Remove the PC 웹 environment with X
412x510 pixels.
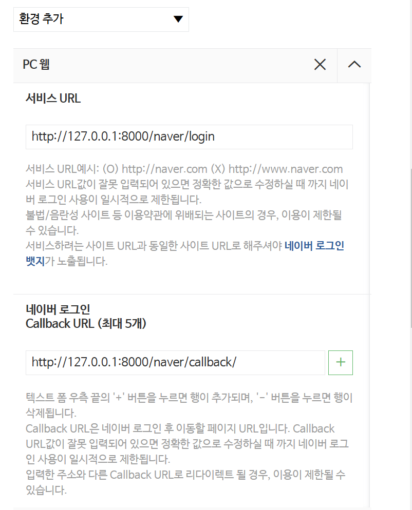tap(320, 65)
